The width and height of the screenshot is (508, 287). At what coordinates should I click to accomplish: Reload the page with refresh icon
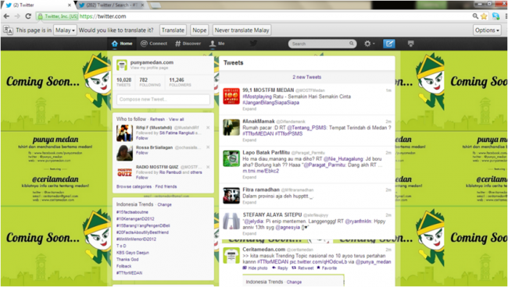tap(28, 16)
